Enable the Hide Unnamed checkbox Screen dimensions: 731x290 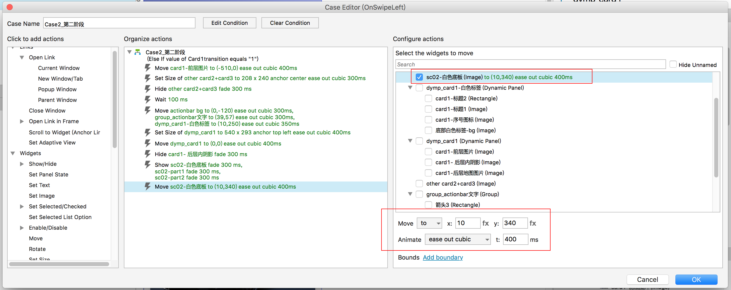click(x=673, y=65)
